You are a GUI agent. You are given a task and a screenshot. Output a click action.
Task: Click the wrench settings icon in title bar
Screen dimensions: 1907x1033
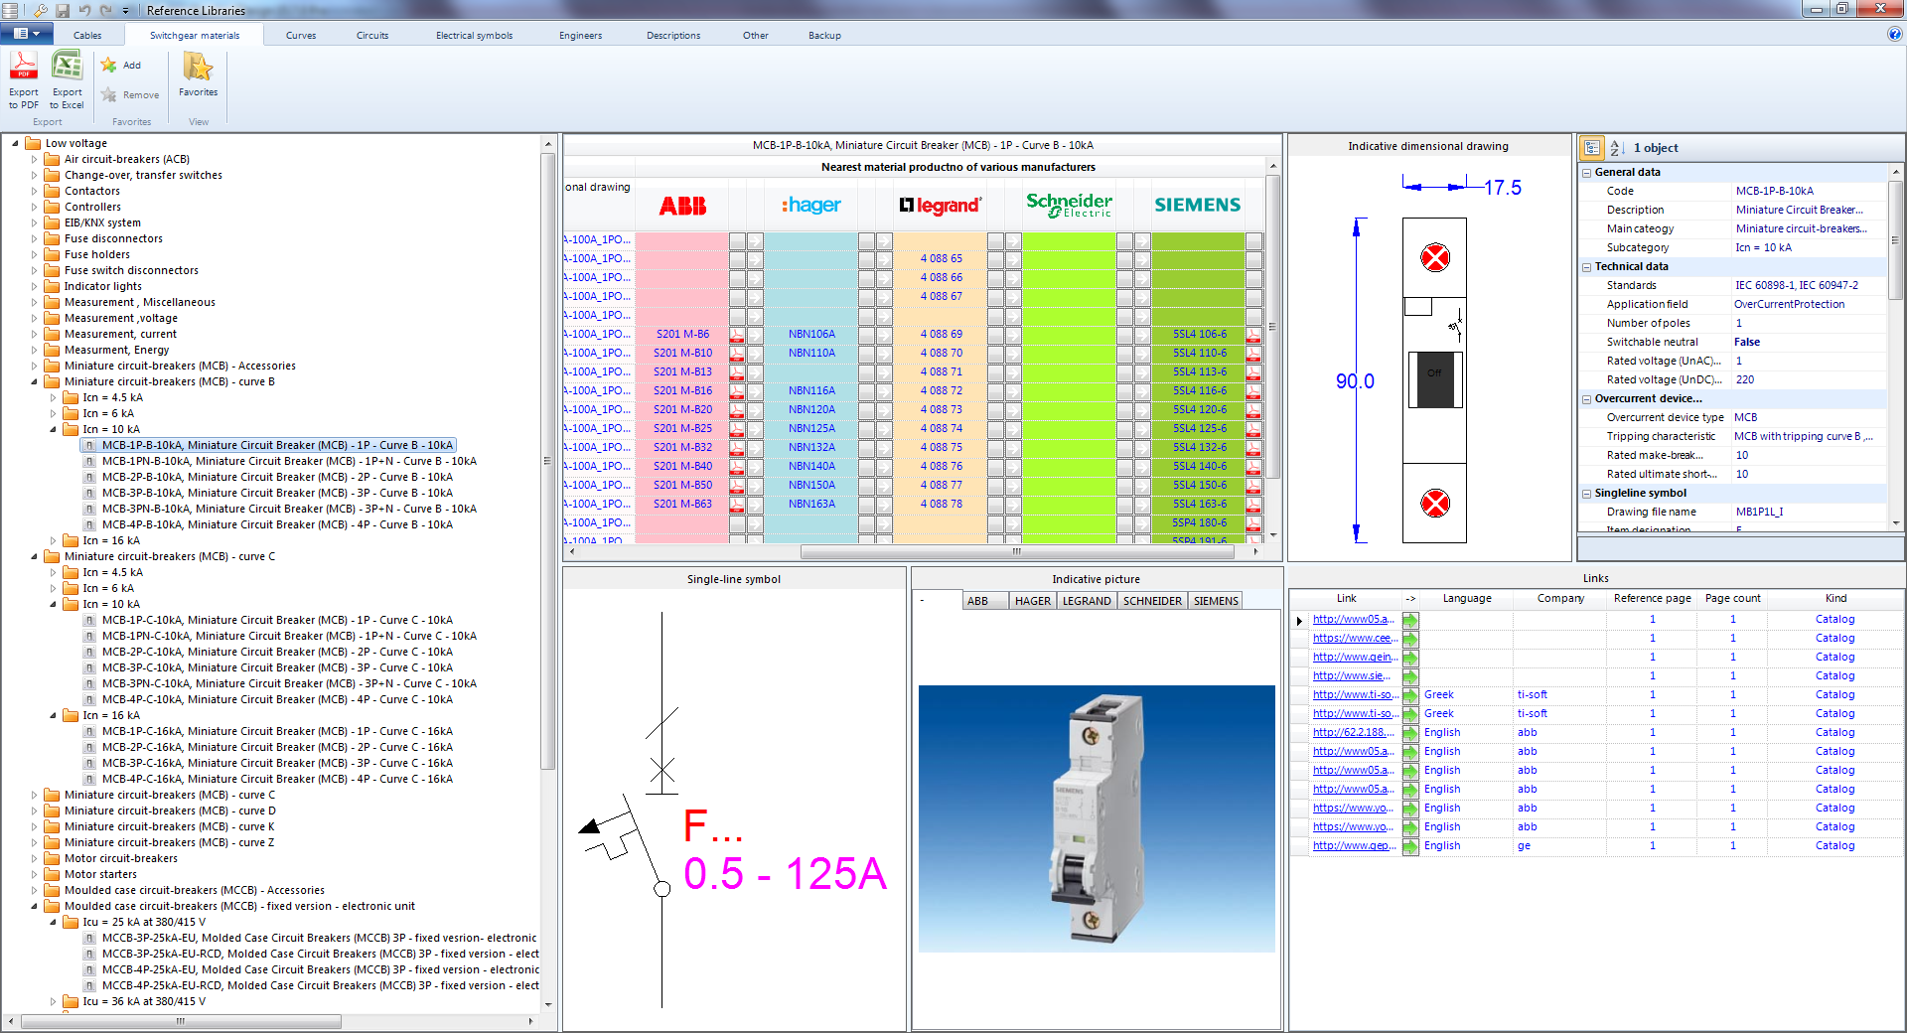coord(41,10)
